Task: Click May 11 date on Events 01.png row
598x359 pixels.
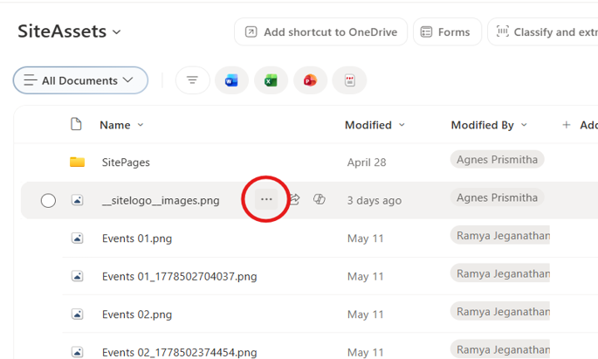Action: tap(366, 238)
